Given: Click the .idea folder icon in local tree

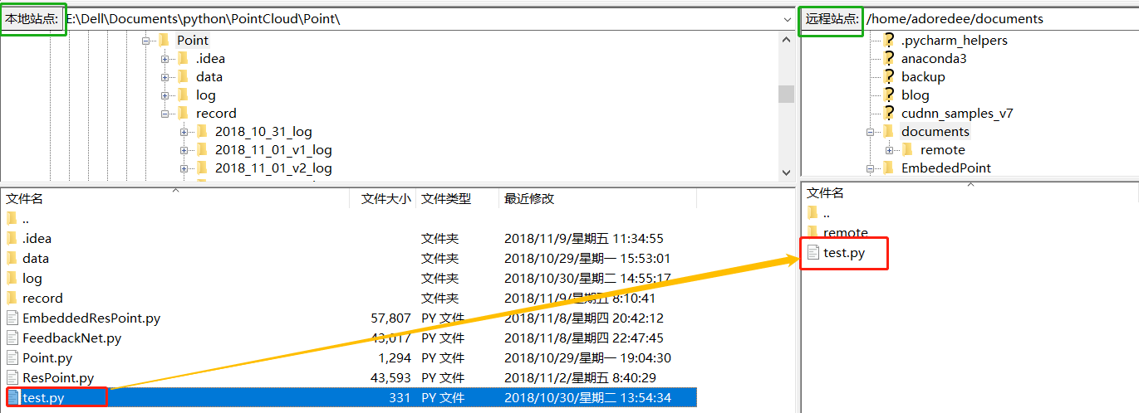Looking at the screenshot, I should click(183, 58).
